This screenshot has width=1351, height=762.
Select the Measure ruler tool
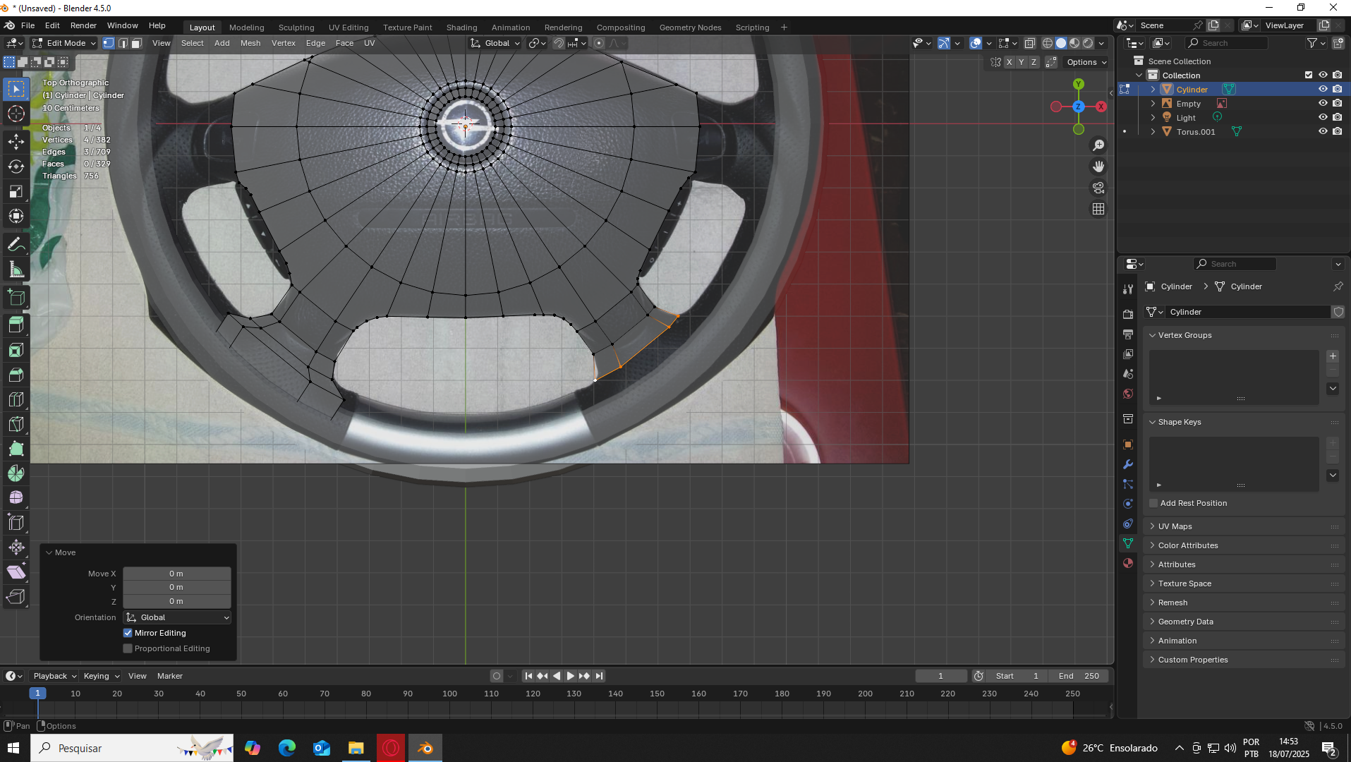click(x=16, y=270)
